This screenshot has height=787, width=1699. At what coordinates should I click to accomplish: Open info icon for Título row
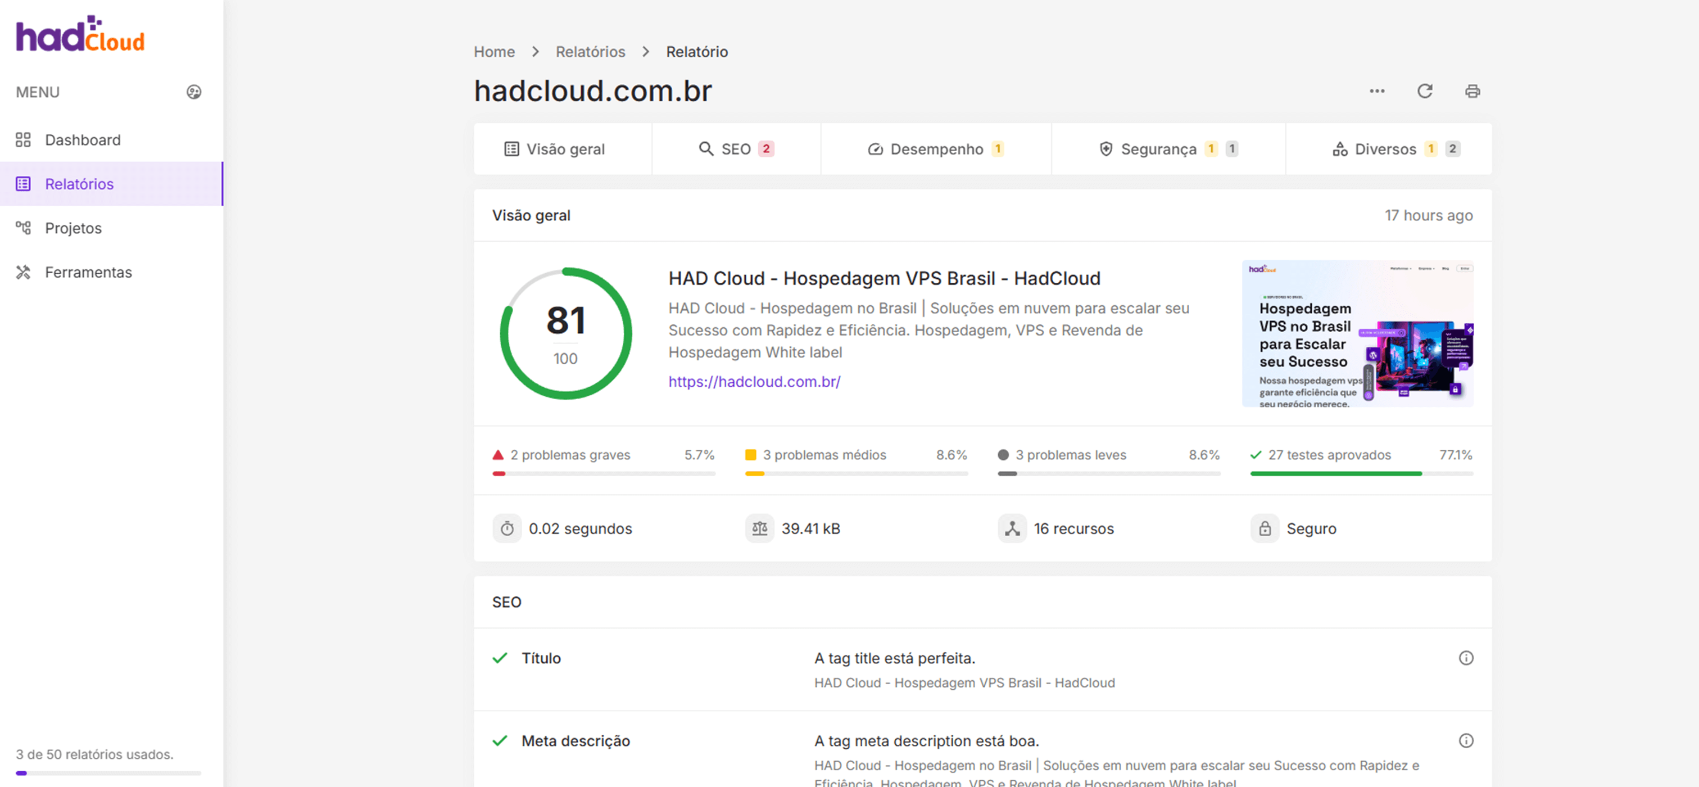point(1466,658)
